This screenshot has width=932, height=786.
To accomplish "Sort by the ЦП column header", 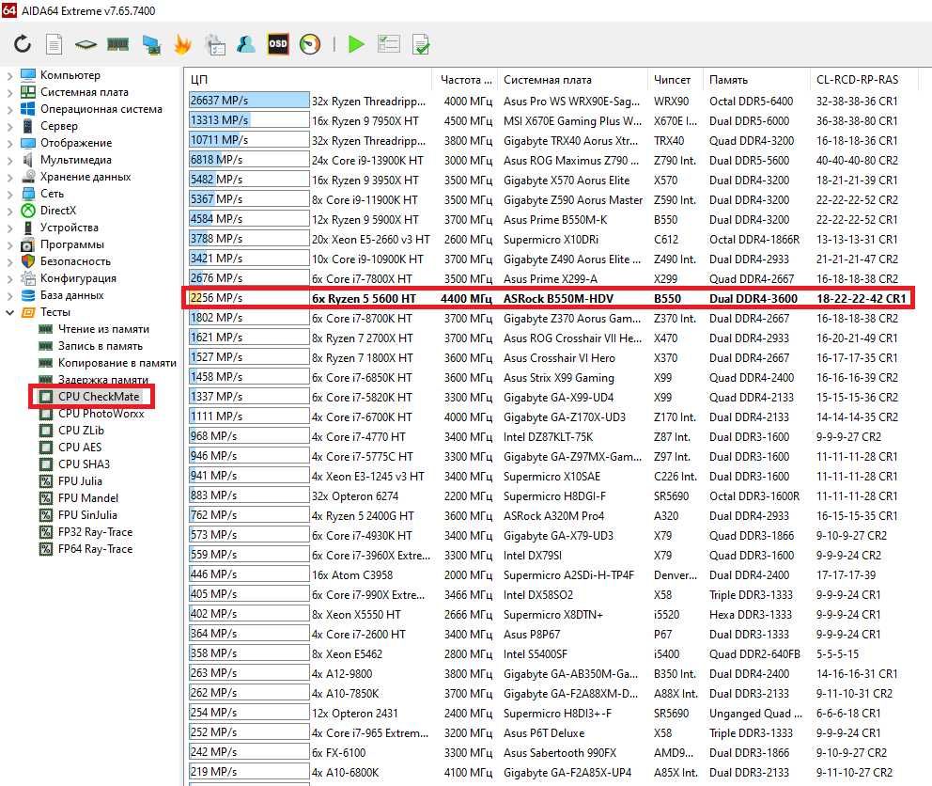I will (x=308, y=80).
